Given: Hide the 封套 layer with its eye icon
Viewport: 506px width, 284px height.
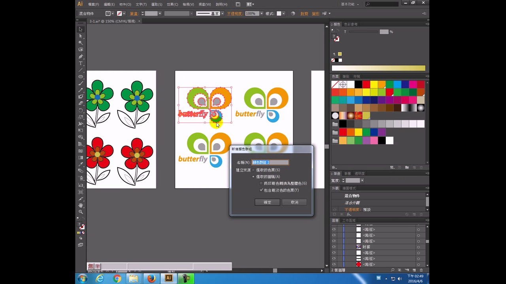Looking at the screenshot, I should click(x=334, y=247).
